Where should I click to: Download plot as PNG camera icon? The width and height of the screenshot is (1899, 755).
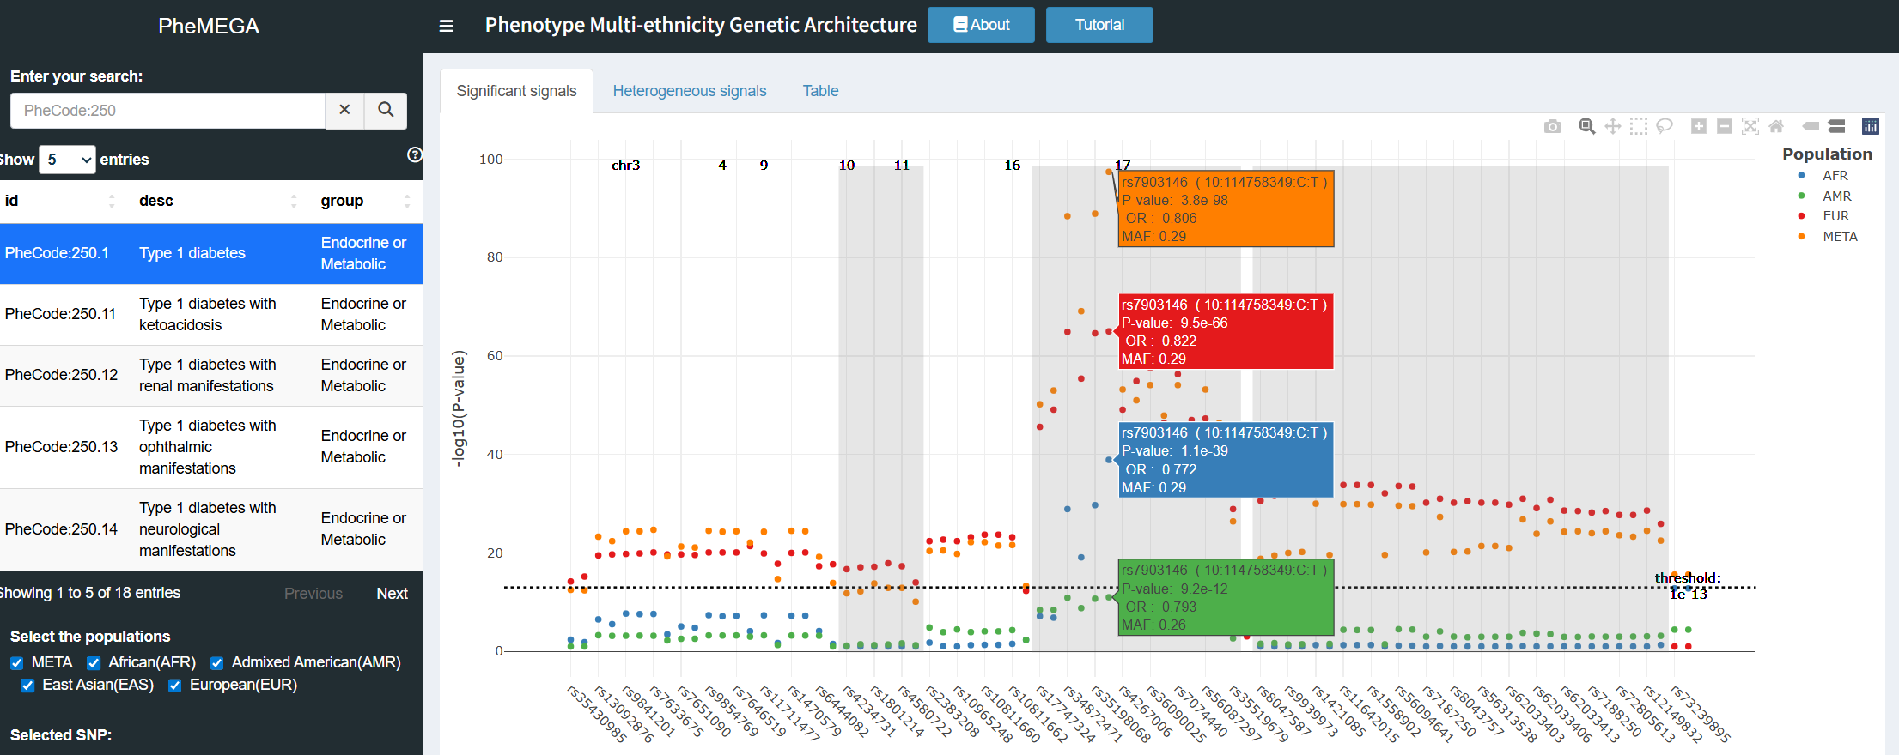pos(1552,127)
